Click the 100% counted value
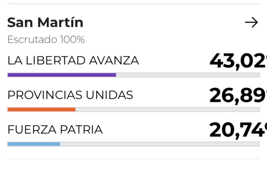 click(x=72, y=39)
